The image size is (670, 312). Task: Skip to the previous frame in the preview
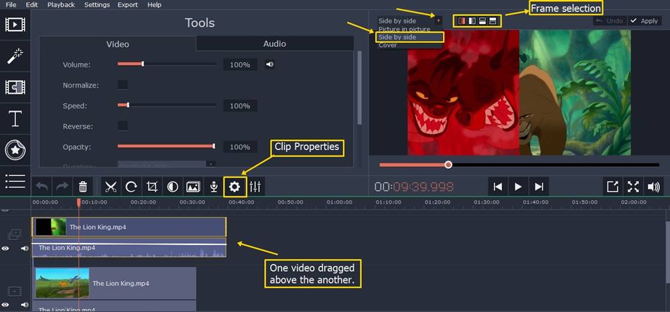click(498, 187)
